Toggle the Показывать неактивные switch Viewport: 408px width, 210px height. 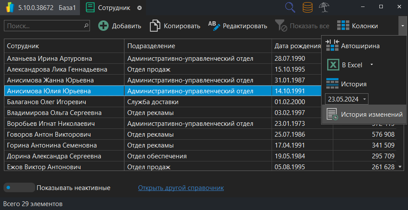(x=19, y=188)
